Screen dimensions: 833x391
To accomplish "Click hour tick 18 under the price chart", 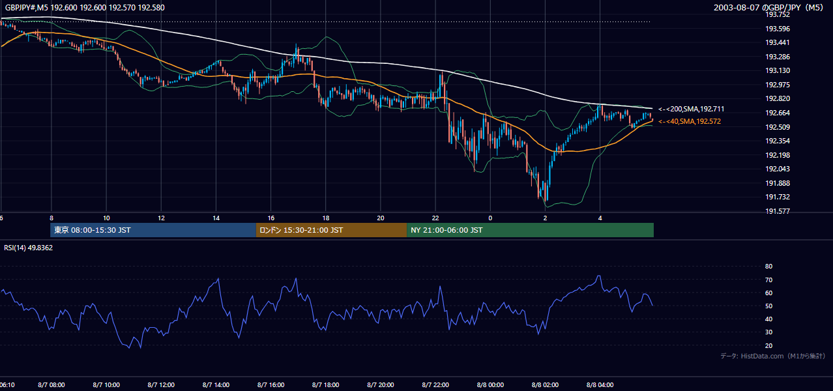I will pyautogui.click(x=326, y=218).
